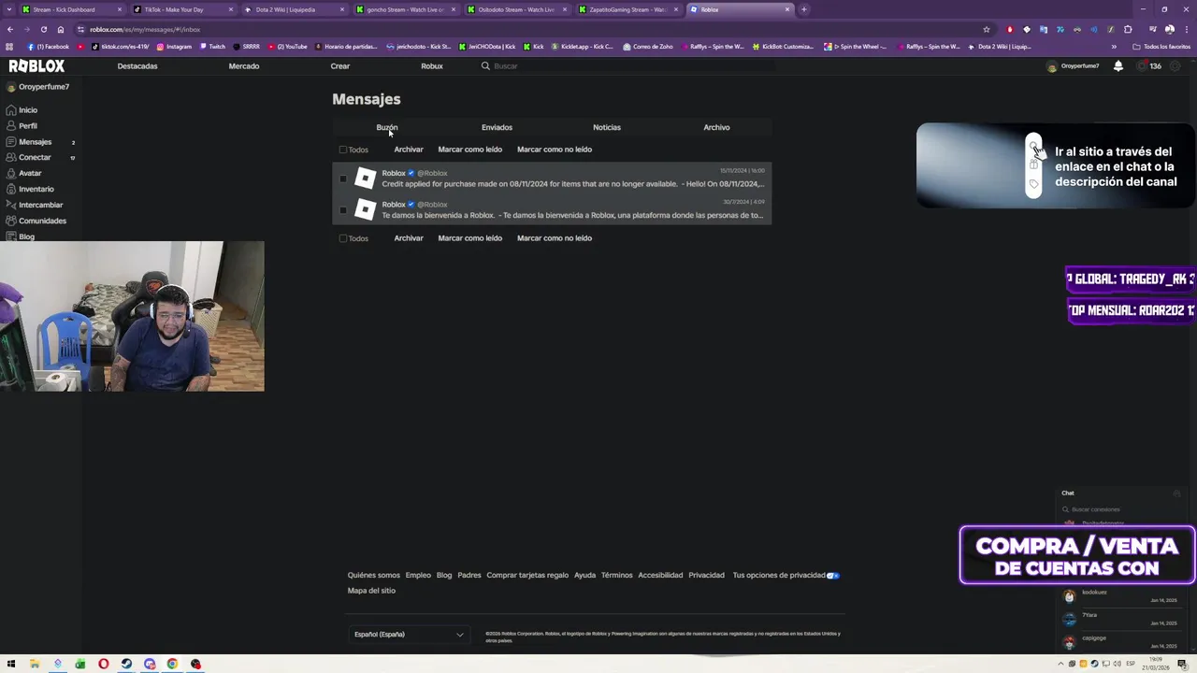
Task: Open the Comprar tarjetas regalo footer link
Action: (527, 576)
